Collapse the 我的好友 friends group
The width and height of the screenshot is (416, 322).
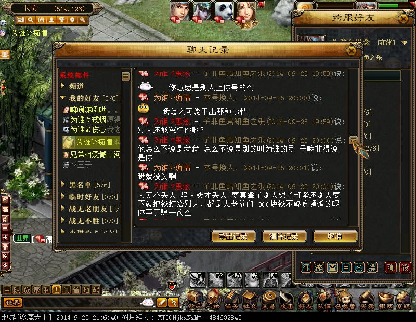(x=89, y=98)
